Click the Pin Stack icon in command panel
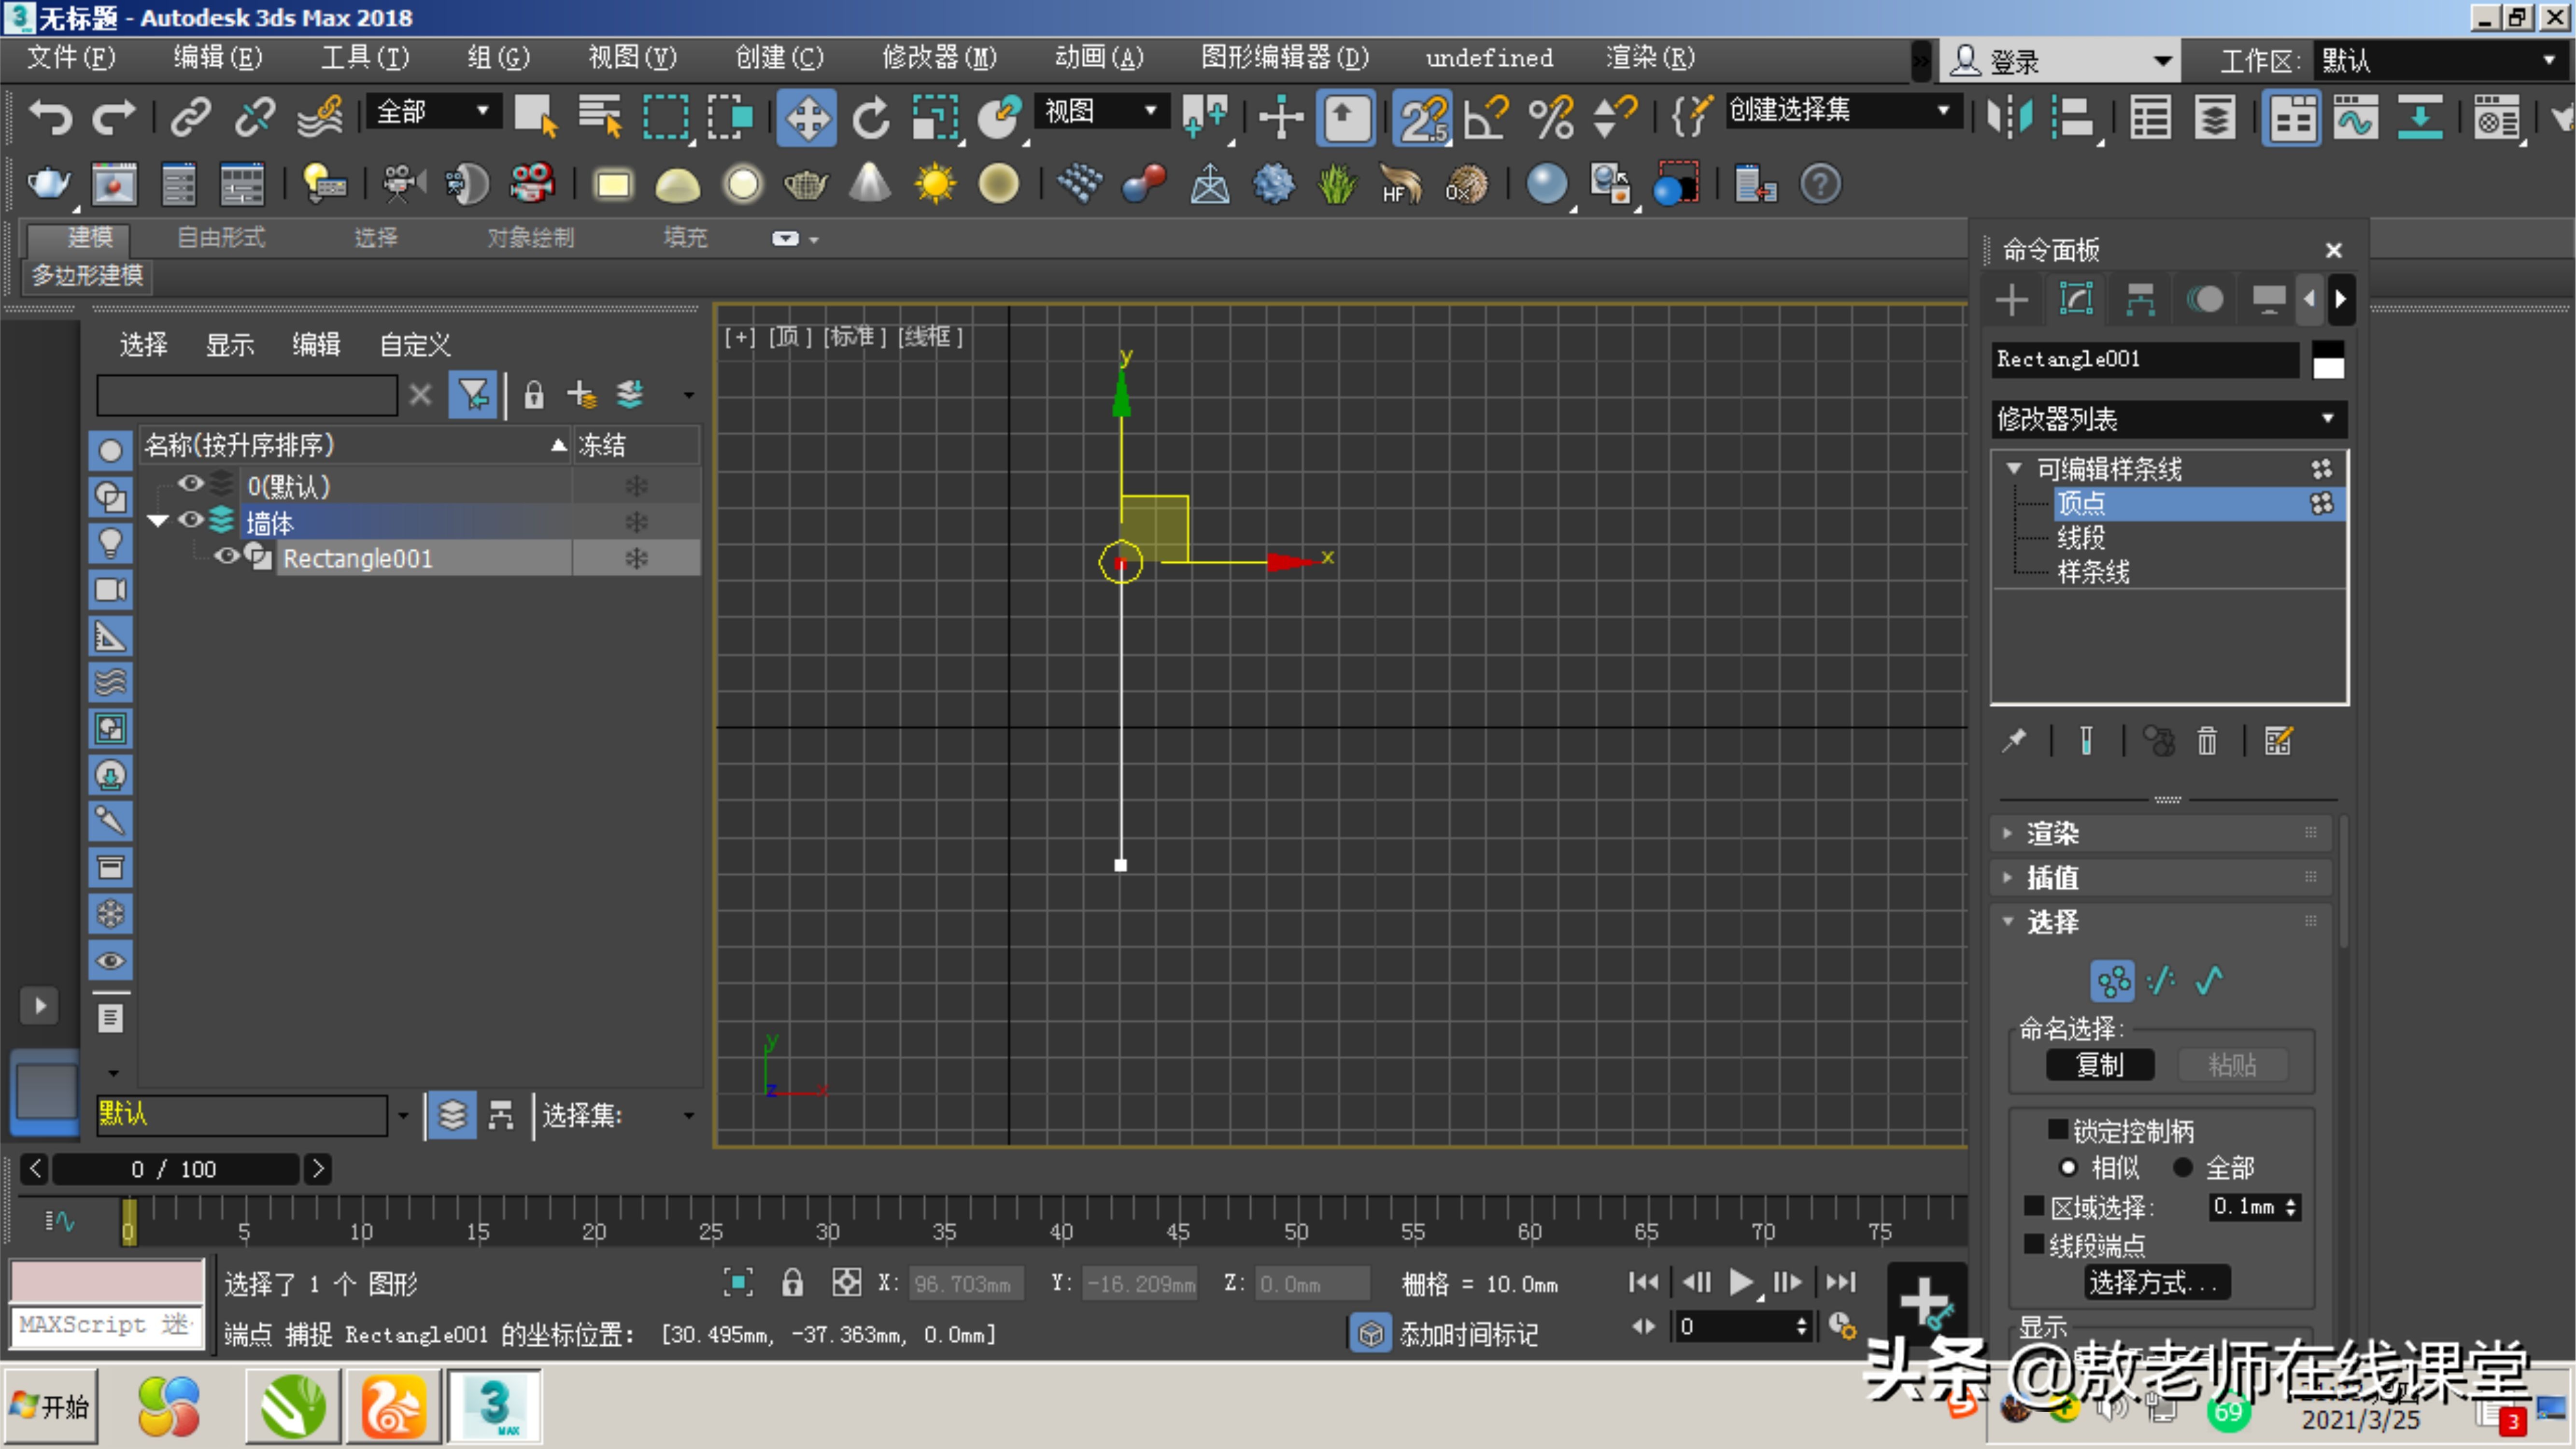2576x1449 pixels. pyautogui.click(x=2013, y=740)
